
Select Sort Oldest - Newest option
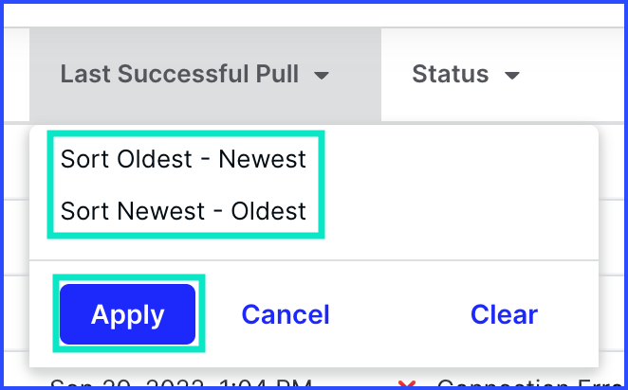coord(183,159)
